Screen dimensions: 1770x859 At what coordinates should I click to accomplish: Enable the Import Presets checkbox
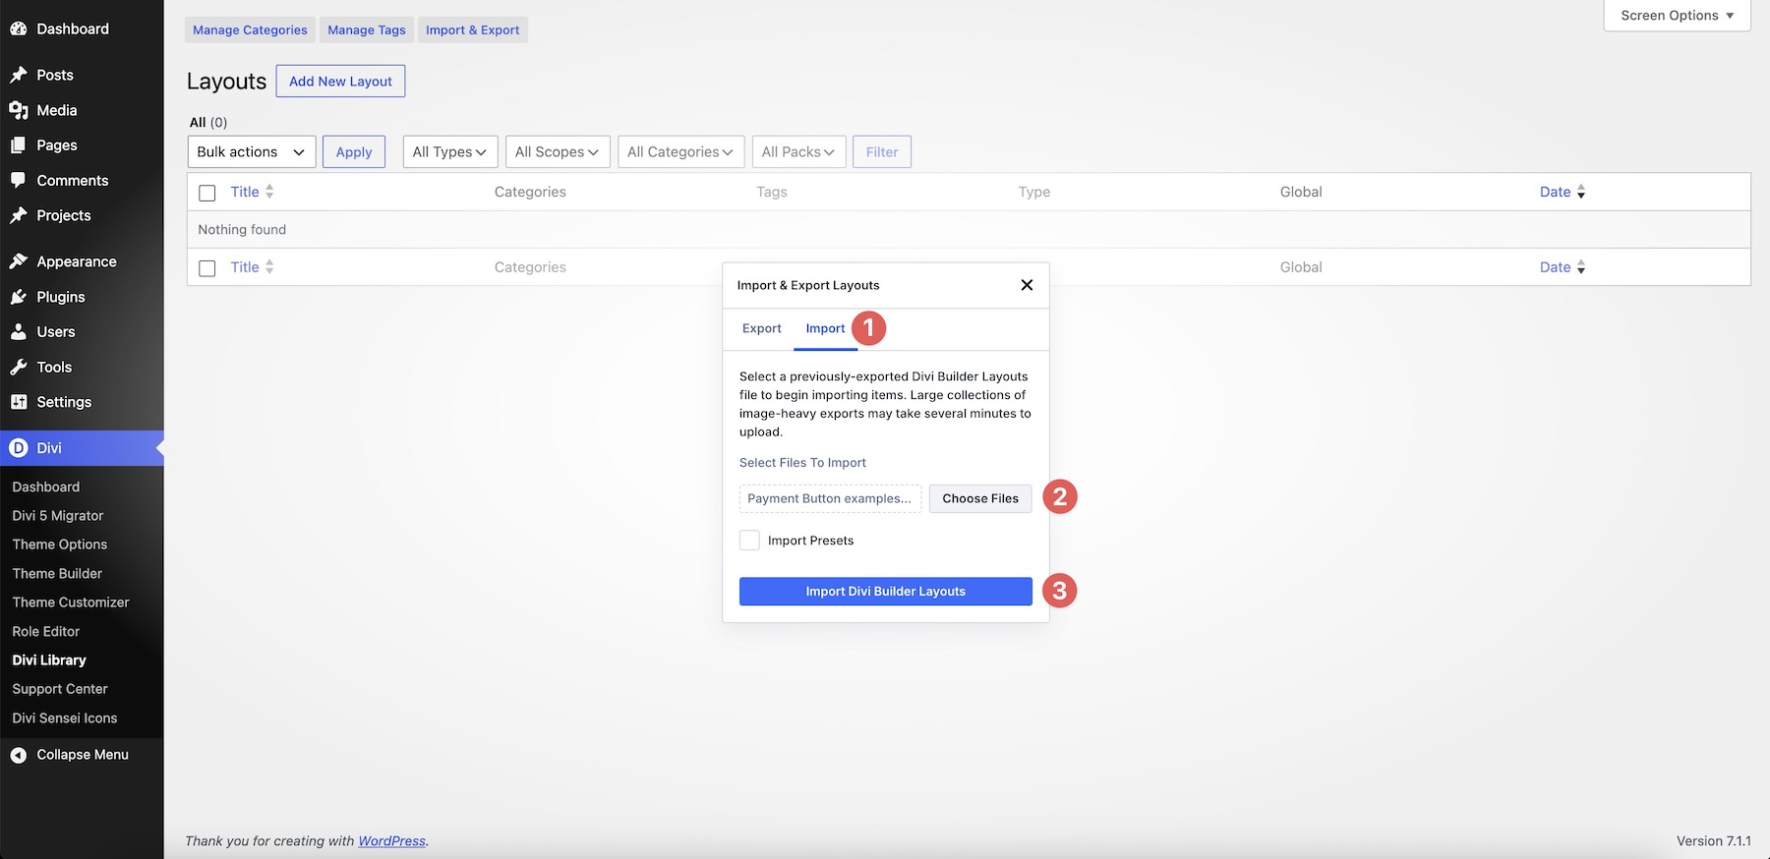pos(749,541)
